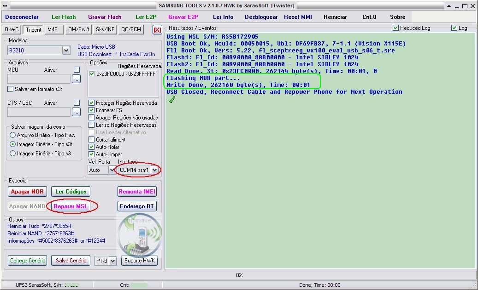The image size is (478, 290).
Task: Click the Reiniciar NAND *2767*6263# text
Action: click(41, 233)
